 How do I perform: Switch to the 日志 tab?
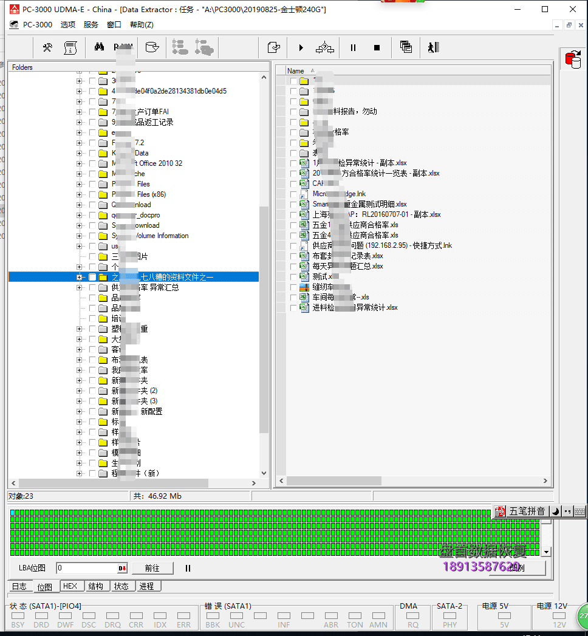pos(19,586)
